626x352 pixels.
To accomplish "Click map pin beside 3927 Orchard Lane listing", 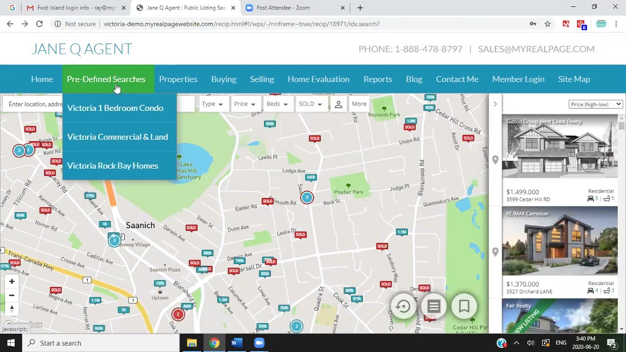I will pos(495,252).
